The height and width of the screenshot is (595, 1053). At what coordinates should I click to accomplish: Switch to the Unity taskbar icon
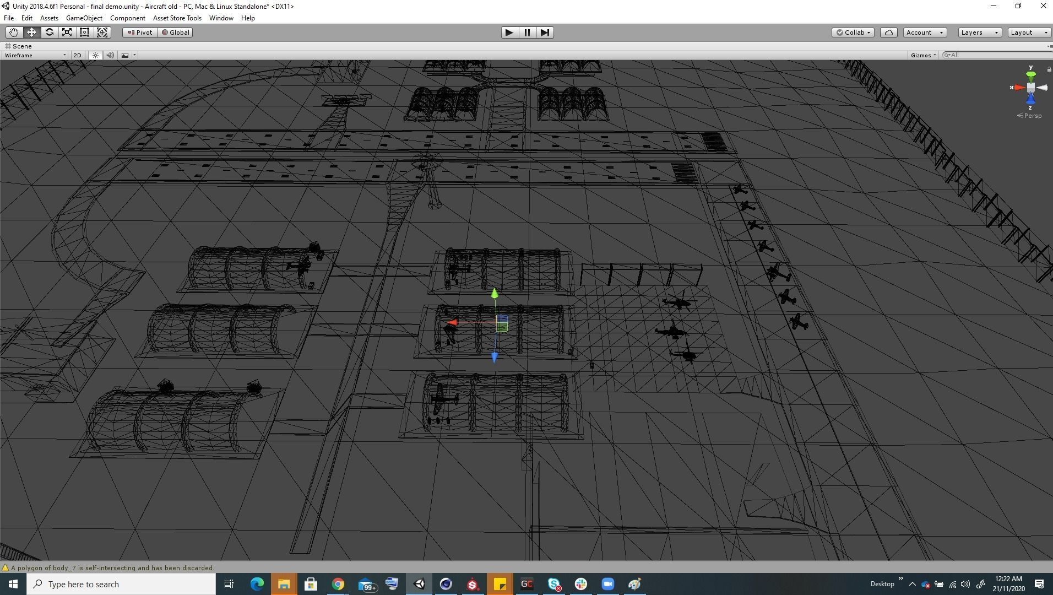[x=419, y=584]
